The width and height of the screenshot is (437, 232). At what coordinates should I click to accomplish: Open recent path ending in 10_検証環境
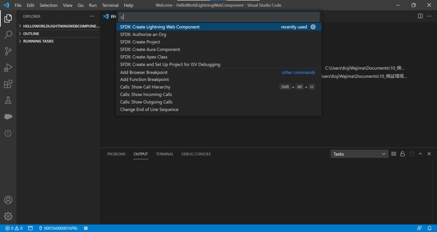(x=364, y=76)
